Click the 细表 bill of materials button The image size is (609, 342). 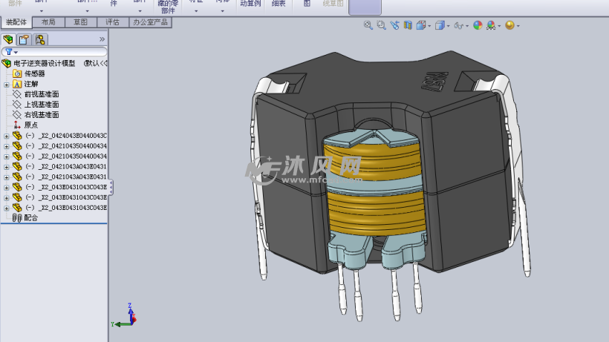pyautogui.click(x=279, y=4)
